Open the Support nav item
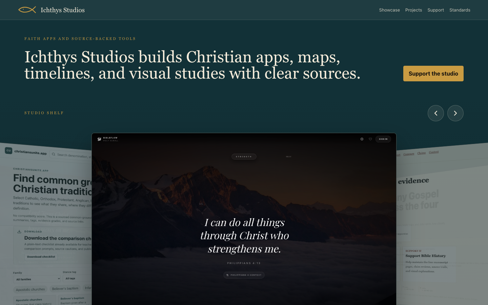Screen dimensions: 488x305 435,10
